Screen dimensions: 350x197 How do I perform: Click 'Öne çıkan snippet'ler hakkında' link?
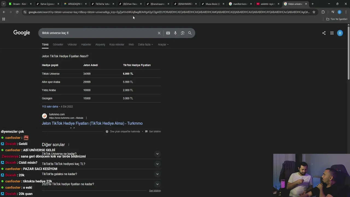tap(125, 132)
